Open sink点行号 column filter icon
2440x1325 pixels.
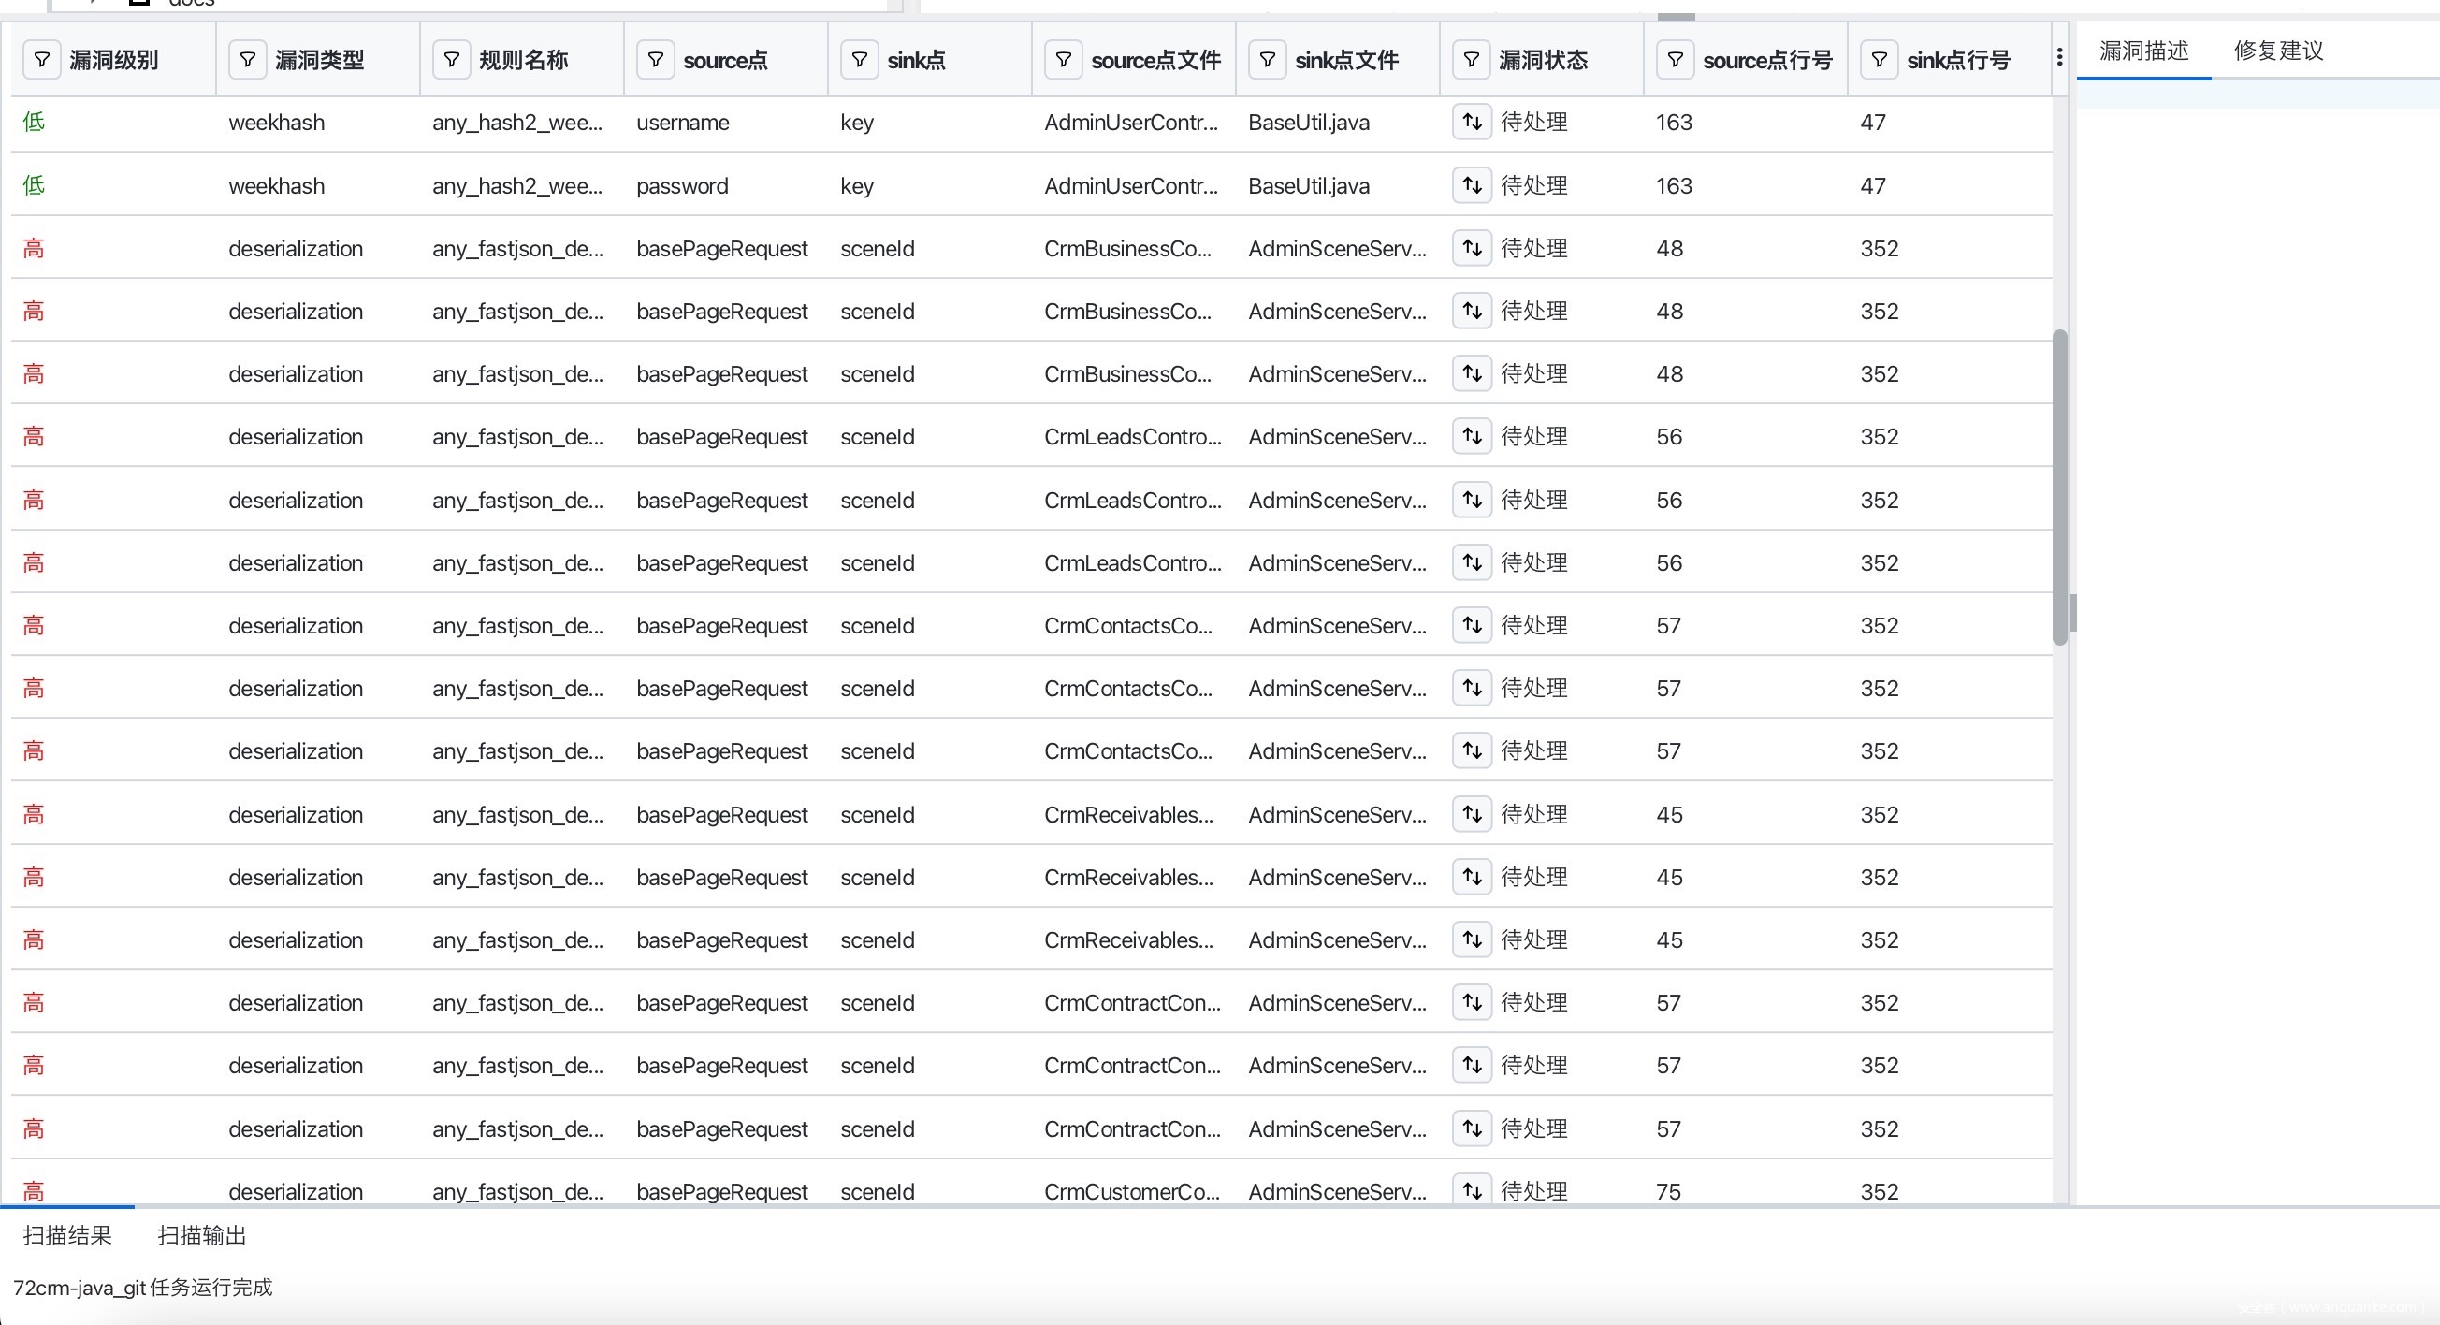click(1880, 60)
